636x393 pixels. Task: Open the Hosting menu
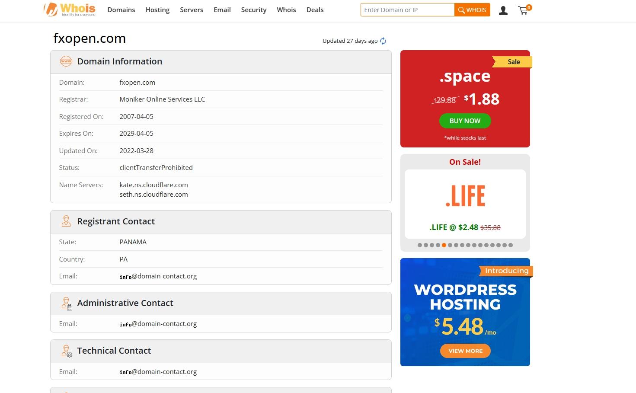click(157, 10)
